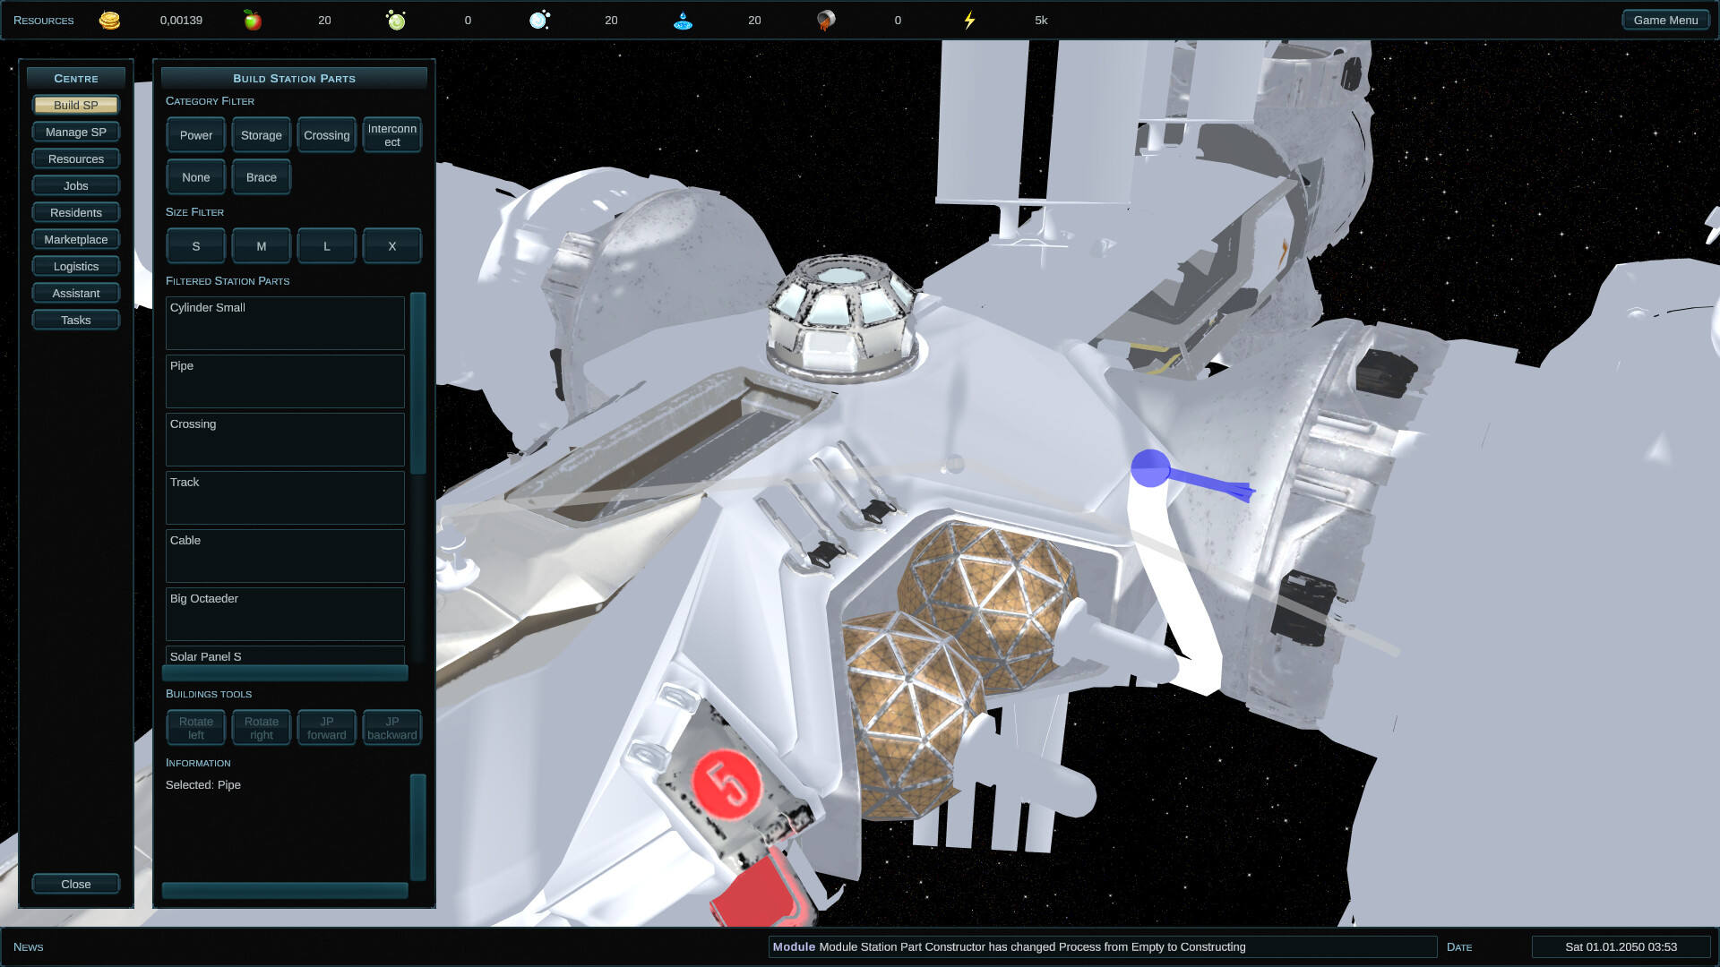Click the white oxygen bubble resource icon
1720x967 pixels.
click(539, 20)
